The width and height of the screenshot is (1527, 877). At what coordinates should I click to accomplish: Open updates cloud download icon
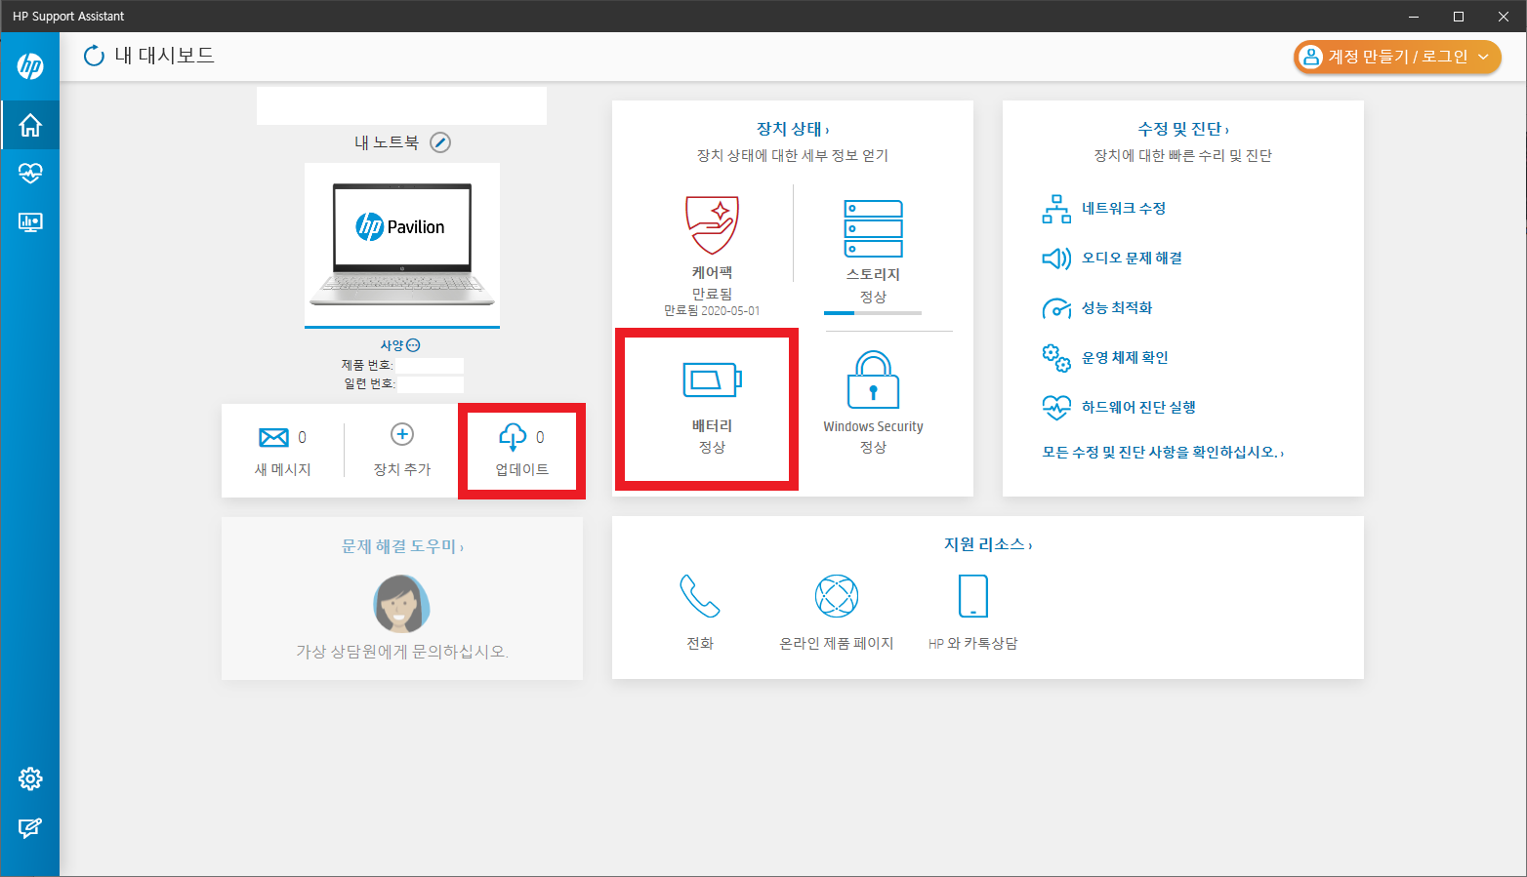(513, 437)
